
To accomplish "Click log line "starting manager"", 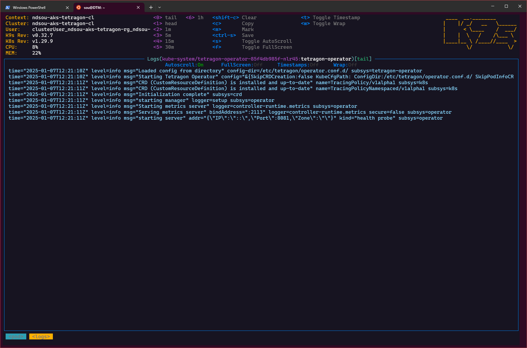I will click(141, 100).
